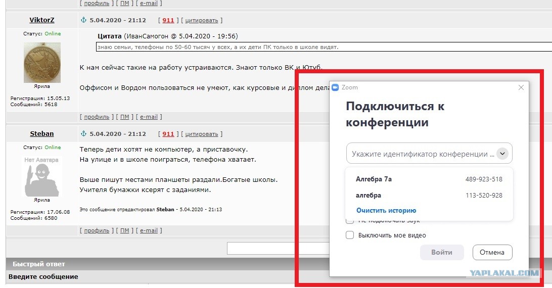The width and height of the screenshot is (552, 288).
Task: Close the Zoom join dialog
Action: pyautogui.click(x=521, y=87)
